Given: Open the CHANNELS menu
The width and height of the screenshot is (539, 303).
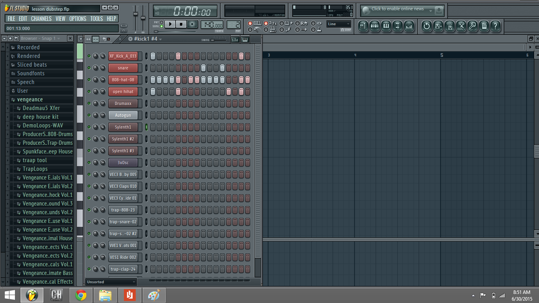Looking at the screenshot, I should tap(41, 19).
